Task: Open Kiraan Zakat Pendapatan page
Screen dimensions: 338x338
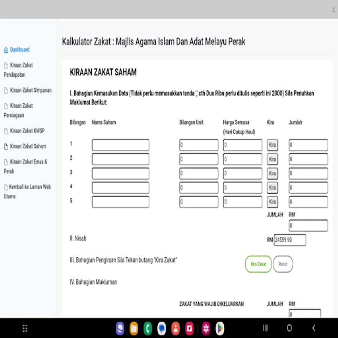Action: [18, 70]
